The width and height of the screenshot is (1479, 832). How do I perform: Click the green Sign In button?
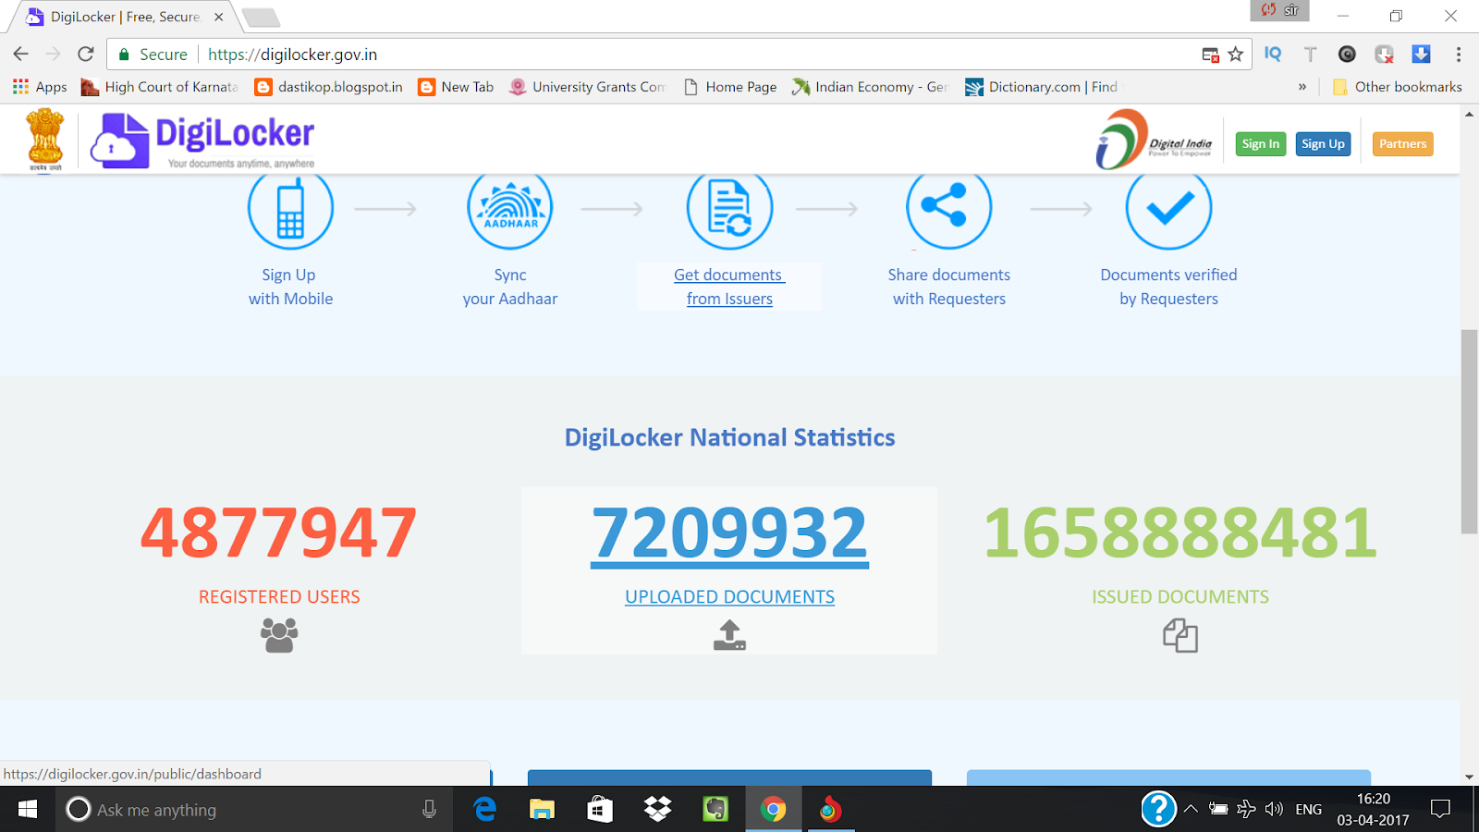pyautogui.click(x=1261, y=144)
